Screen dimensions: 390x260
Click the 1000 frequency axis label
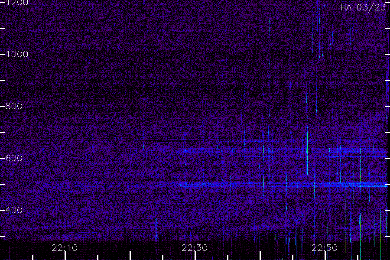click(17, 54)
